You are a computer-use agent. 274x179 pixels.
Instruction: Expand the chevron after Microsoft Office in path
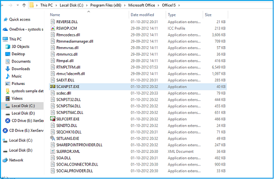[x=158, y=5]
